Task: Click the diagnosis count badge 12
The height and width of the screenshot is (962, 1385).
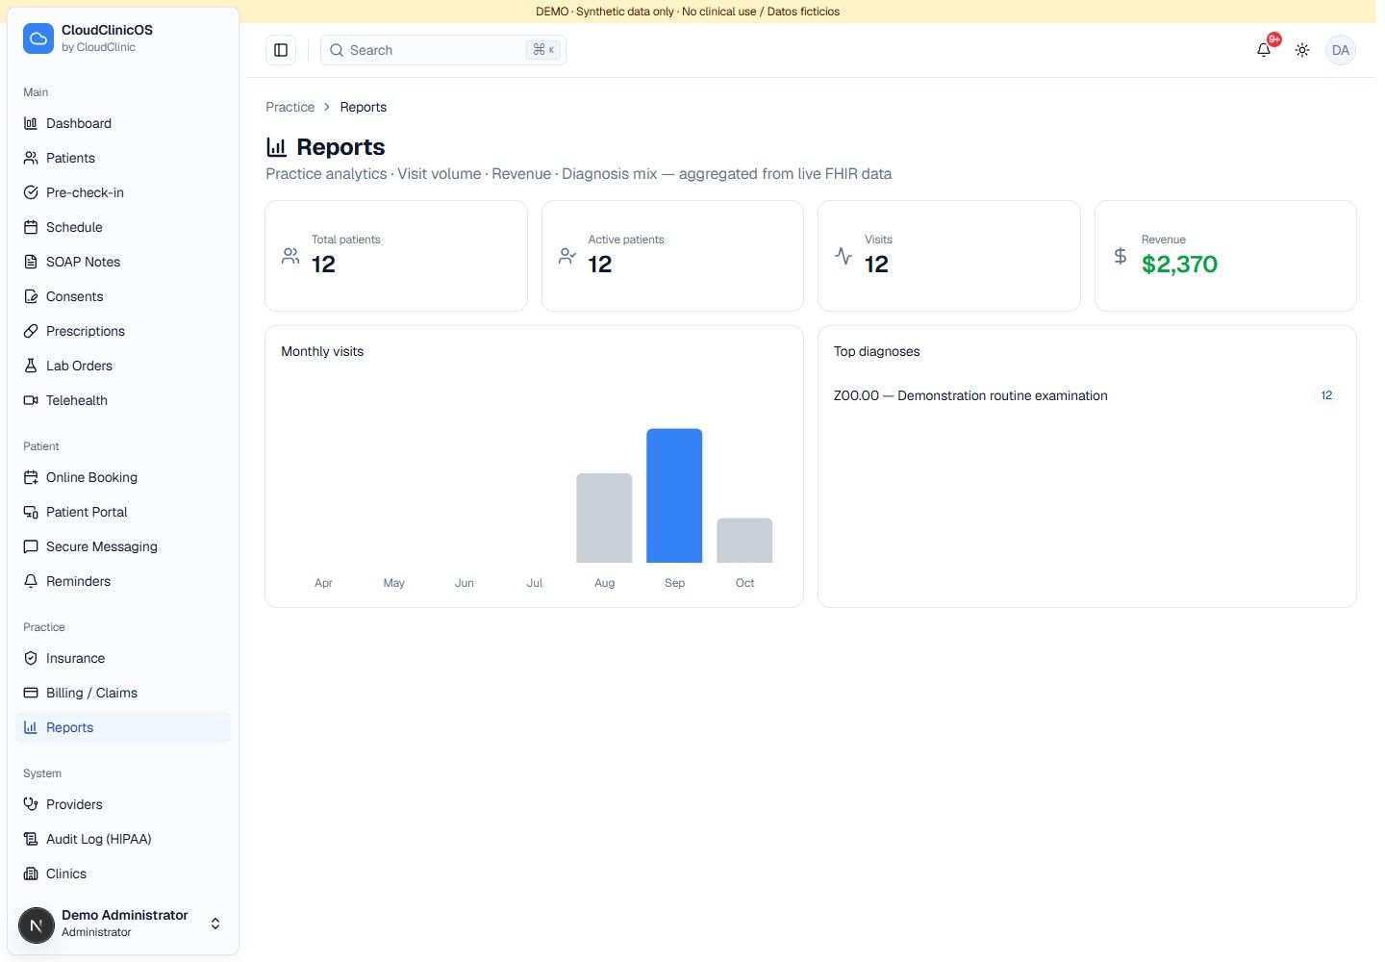Action: pyautogui.click(x=1326, y=395)
